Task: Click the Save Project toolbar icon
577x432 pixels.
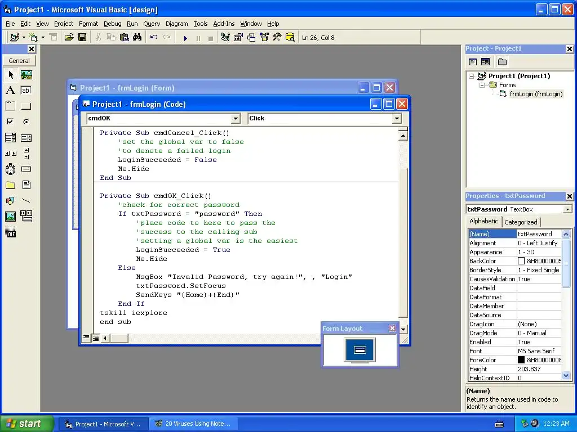Action: (x=82, y=38)
